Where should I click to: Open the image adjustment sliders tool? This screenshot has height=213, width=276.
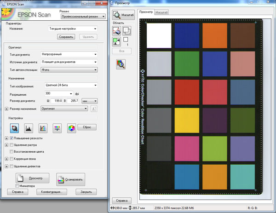pos(57,128)
